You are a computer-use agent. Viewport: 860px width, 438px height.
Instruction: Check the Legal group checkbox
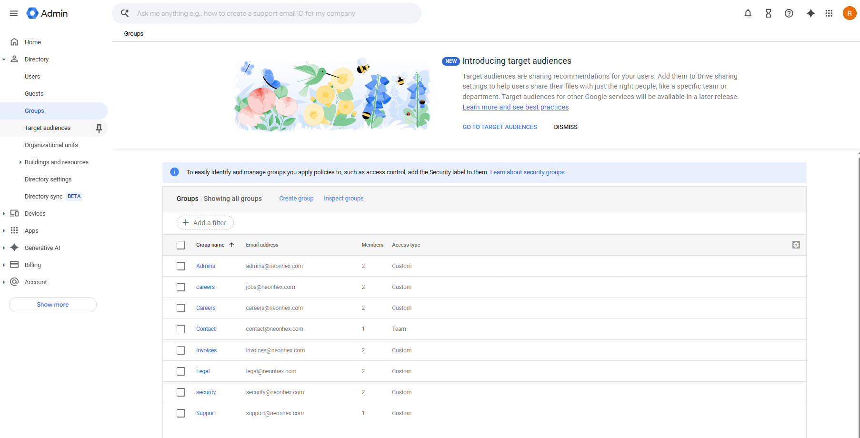point(181,371)
